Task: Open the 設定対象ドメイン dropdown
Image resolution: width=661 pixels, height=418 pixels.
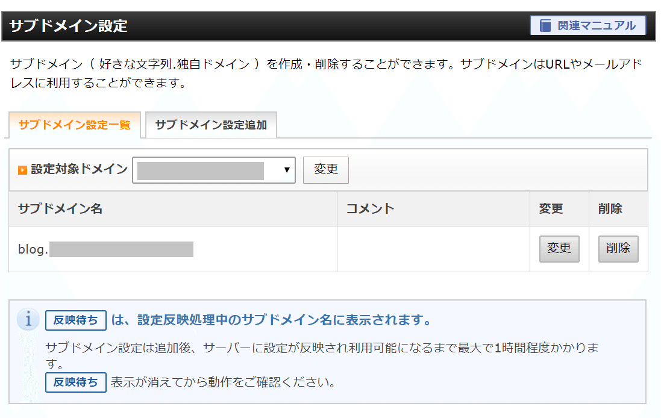Action: pos(214,170)
